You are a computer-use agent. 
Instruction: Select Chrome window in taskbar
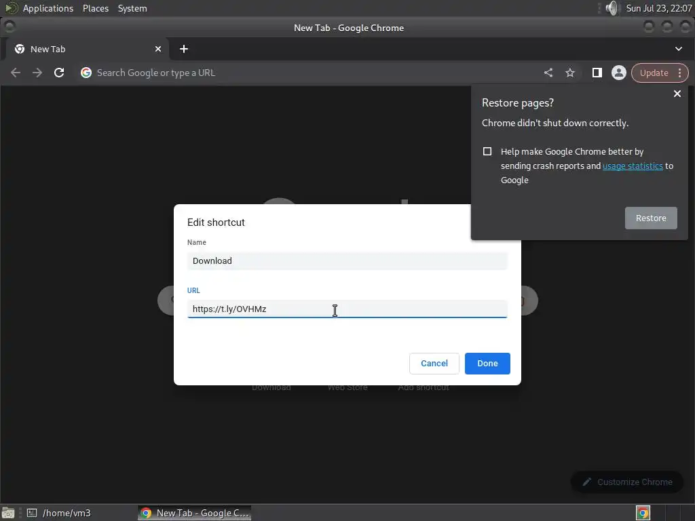coord(194,513)
